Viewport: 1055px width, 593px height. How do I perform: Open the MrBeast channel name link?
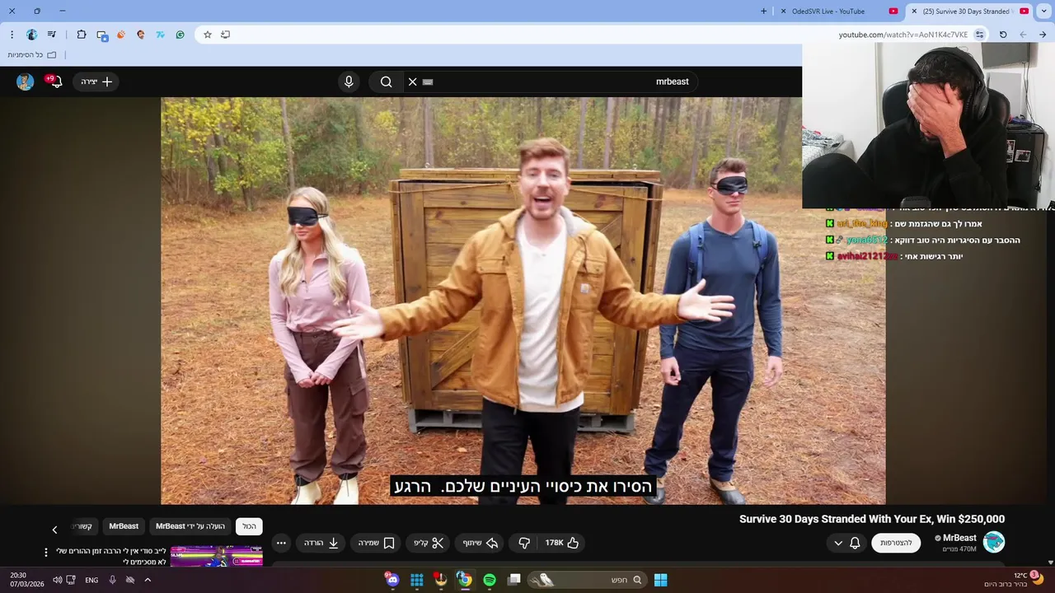[959, 538]
